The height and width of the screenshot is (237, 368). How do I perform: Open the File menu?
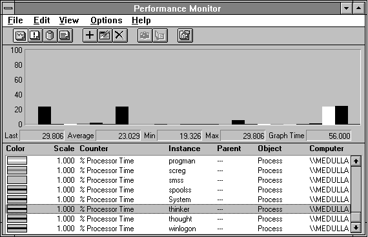[15, 21]
